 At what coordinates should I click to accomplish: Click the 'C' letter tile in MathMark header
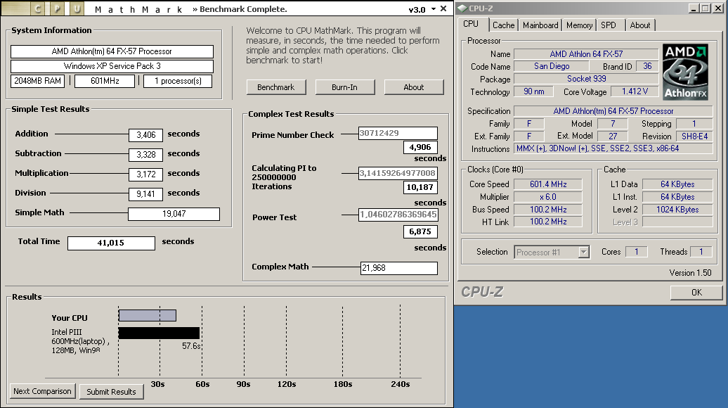click(x=38, y=9)
